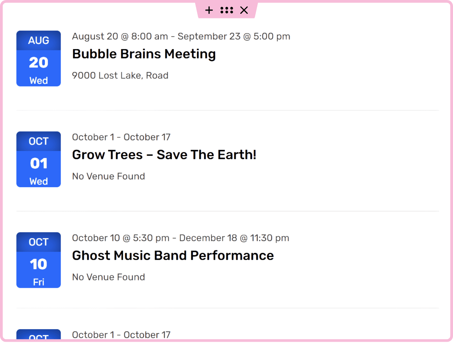Screen dimensions: 453x343
Task: Open the Ghost Music Band Performance event
Action: [x=173, y=256]
